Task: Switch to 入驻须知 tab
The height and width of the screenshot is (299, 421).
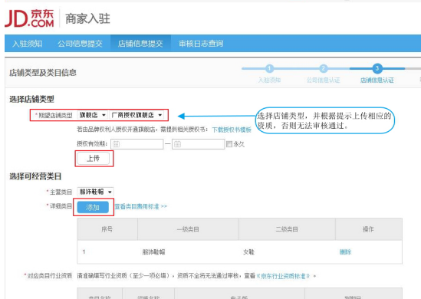Action: tap(28, 44)
